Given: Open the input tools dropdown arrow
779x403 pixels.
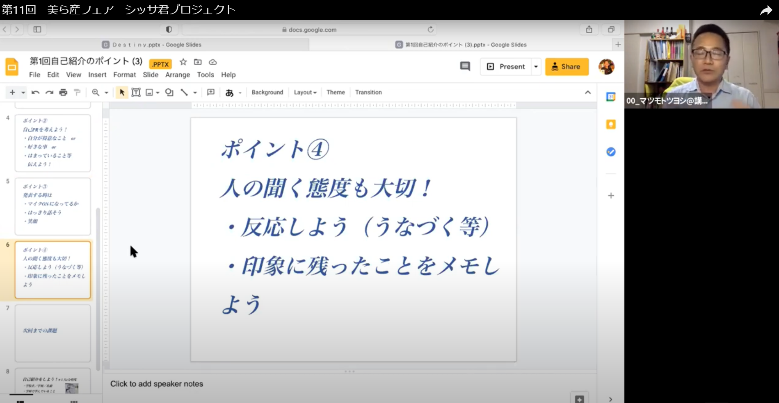Looking at the screenshot, I should (240, 93).
